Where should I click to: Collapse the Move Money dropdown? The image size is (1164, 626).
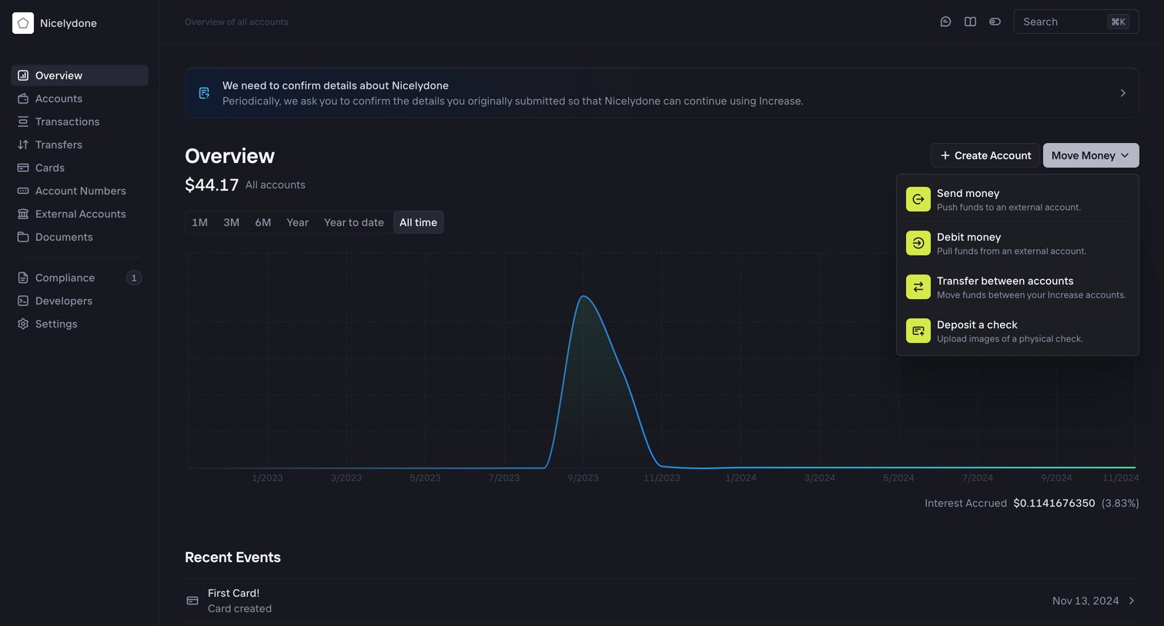(1090, 155)
